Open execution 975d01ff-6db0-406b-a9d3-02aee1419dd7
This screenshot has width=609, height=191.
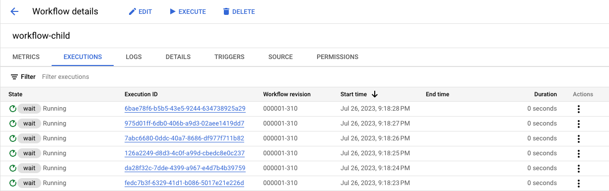pyautogui.click(x=184, y=124)
